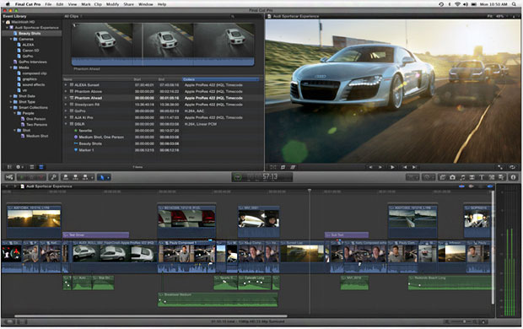Screen dimensions: 523x329
Task: Open the Keyword Editor key icon
Action: click(53, 177)
